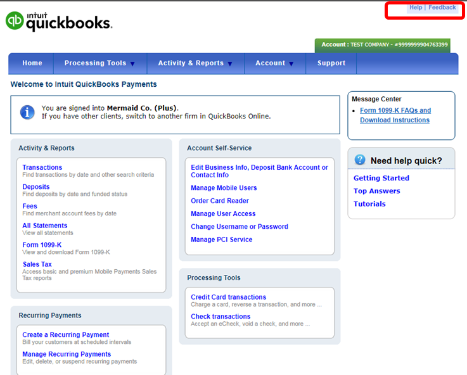Open the Sales Tax reports link
Screen dimensions: 467x375
37,264
